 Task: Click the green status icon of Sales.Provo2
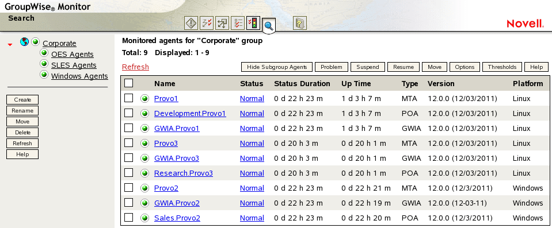(144, 218)
